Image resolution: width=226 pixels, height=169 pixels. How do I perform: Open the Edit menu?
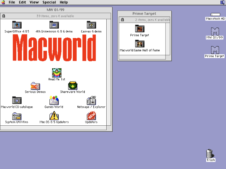pos(22,2)
